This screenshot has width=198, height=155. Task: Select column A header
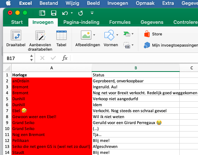51,68
